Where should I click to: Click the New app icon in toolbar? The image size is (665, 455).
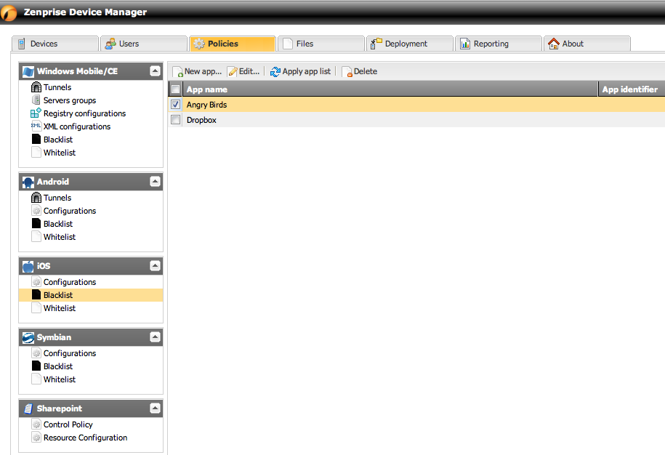pyautogui.click(x=178, y=71)
